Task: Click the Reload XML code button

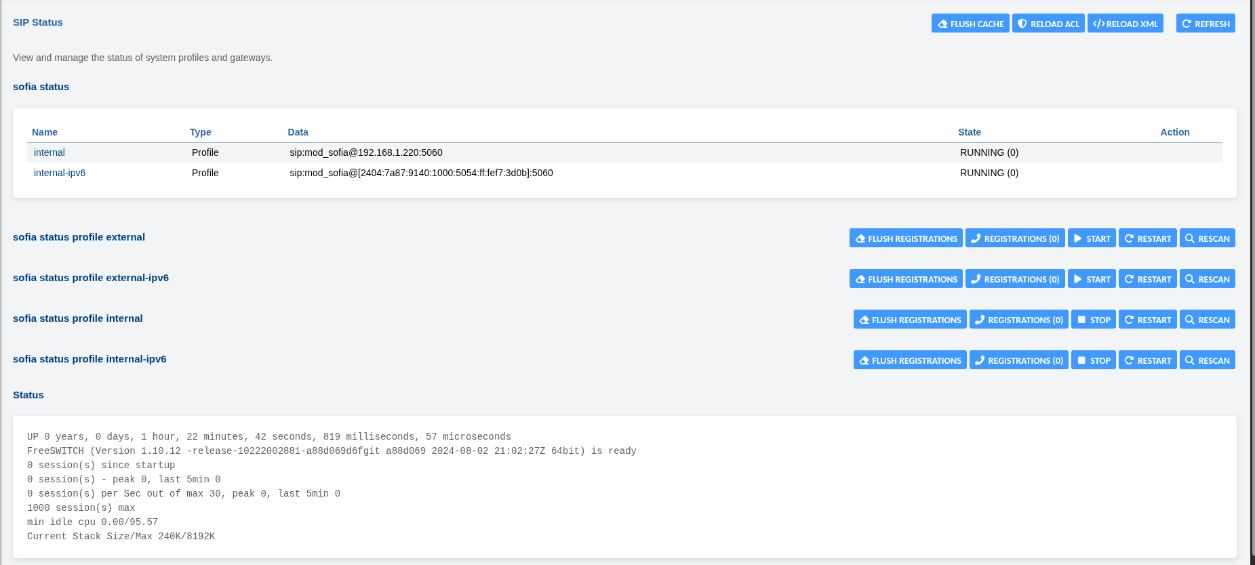Action: pyautogui.click(x=1125, y=24)
